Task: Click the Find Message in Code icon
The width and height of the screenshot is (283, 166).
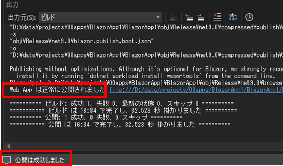Action: click(173, 17)
